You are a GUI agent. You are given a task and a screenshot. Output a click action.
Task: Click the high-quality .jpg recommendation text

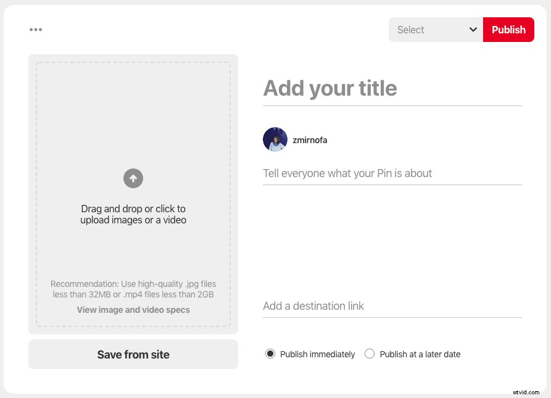[x=133, y=289]
